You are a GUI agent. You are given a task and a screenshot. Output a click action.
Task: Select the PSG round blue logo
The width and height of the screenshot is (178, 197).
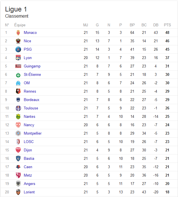click(x=18, y=49)
